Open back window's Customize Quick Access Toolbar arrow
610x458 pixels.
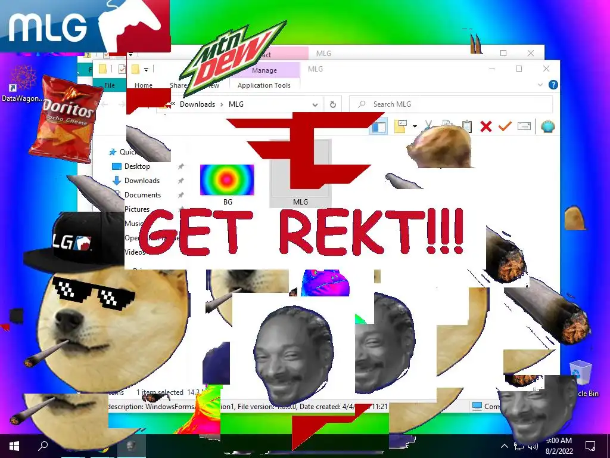click(130, 54)
